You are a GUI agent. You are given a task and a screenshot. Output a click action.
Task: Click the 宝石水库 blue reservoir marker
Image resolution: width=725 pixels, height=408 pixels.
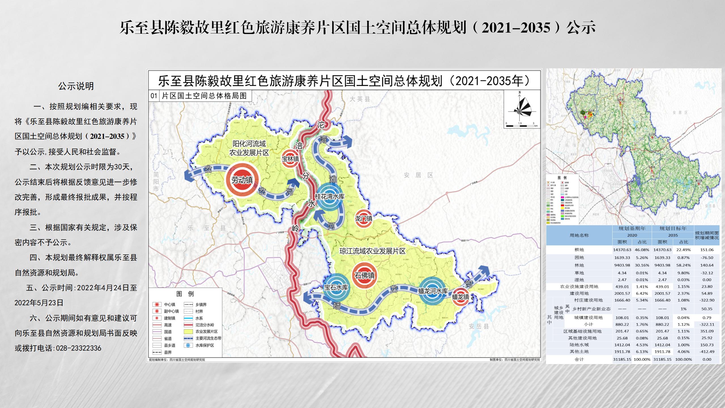pyautogui.click(x=336, y=288)
